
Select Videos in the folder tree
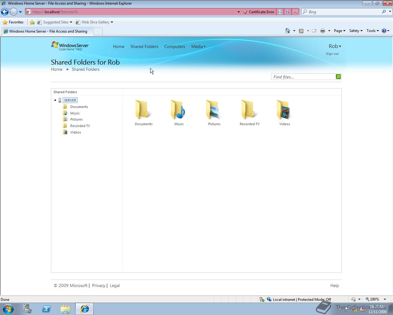point(76,132)
